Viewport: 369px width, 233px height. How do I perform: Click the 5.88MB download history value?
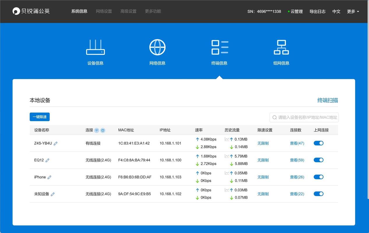[241, 164]
